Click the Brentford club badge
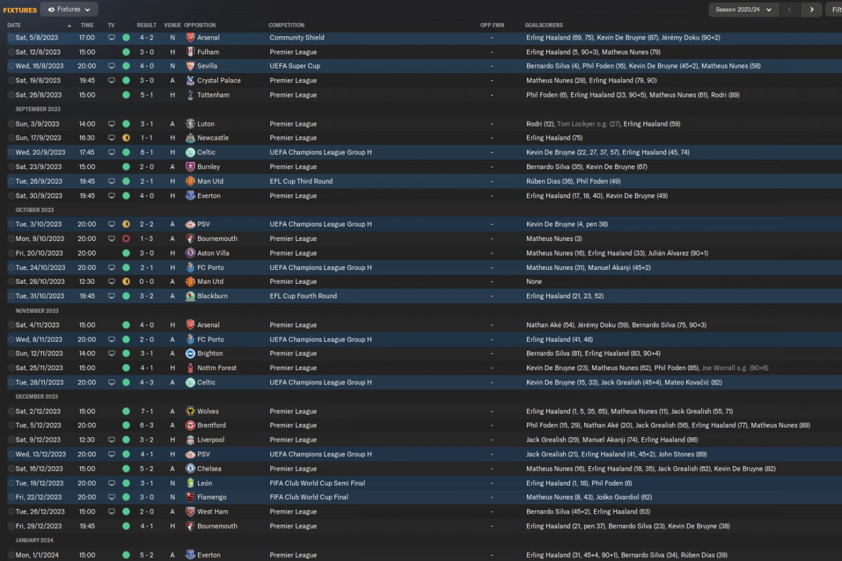 [191, 425]
